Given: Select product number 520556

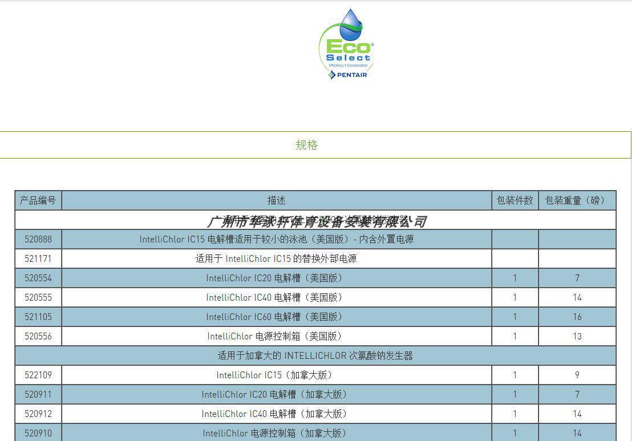Looking at the screenshot, I should [38, 336].
